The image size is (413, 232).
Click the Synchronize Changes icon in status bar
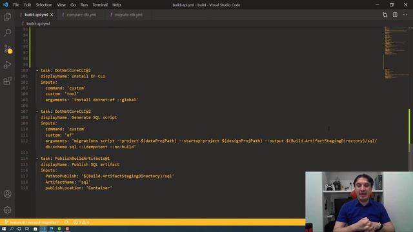tap(66, 222)
